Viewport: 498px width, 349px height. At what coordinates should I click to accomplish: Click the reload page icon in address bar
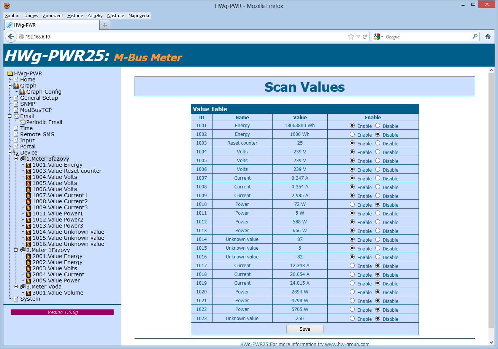365,37
